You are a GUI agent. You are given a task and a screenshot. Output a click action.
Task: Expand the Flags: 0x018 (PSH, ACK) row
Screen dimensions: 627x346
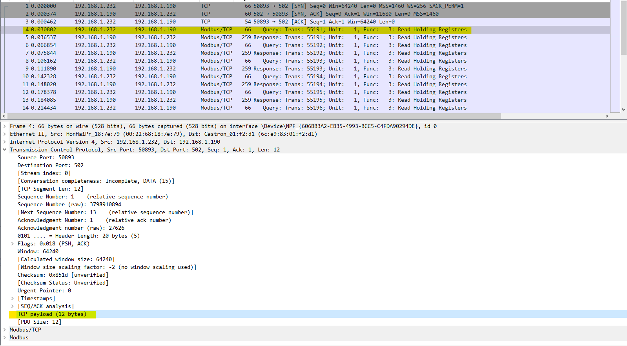tap(12, 243)
